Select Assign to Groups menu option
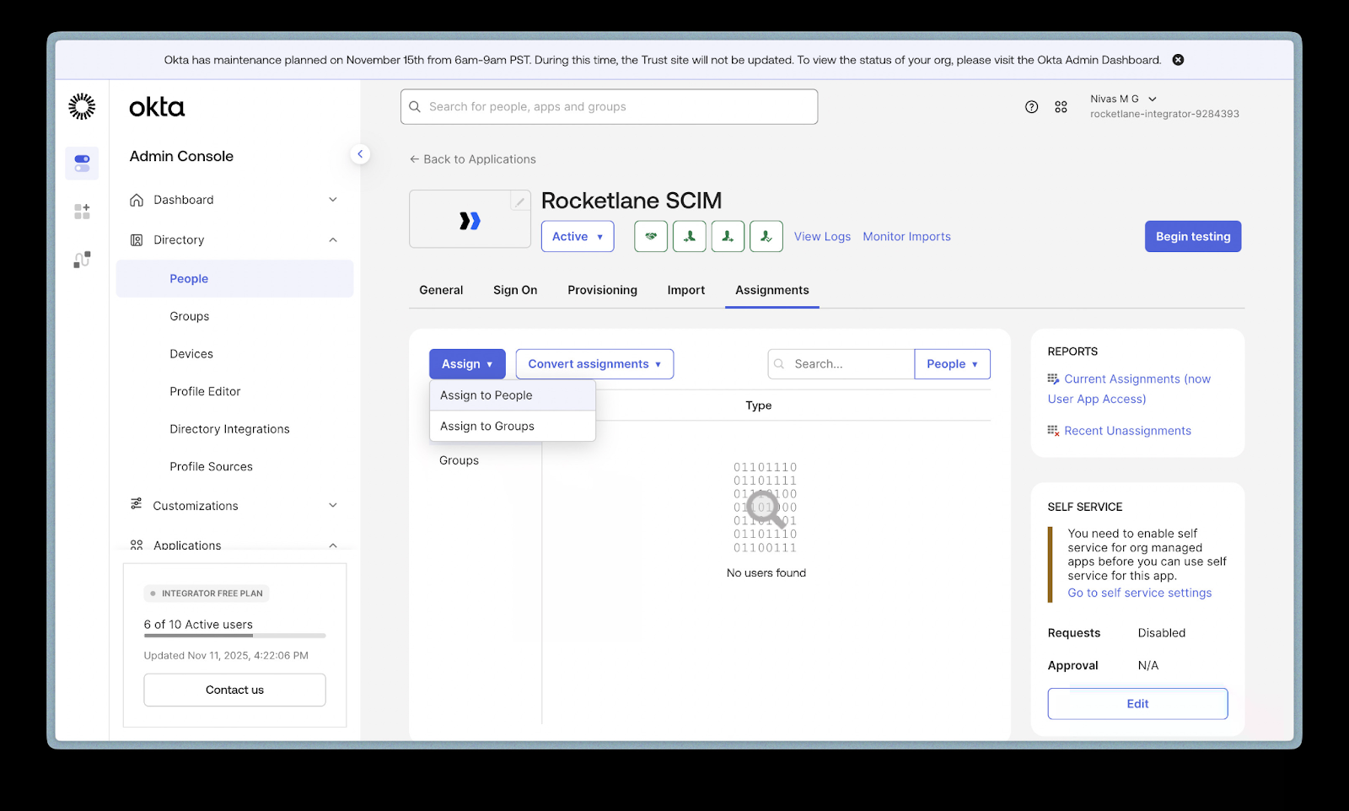This screenshot has height=811, width=1349. [x=513, y=426]
